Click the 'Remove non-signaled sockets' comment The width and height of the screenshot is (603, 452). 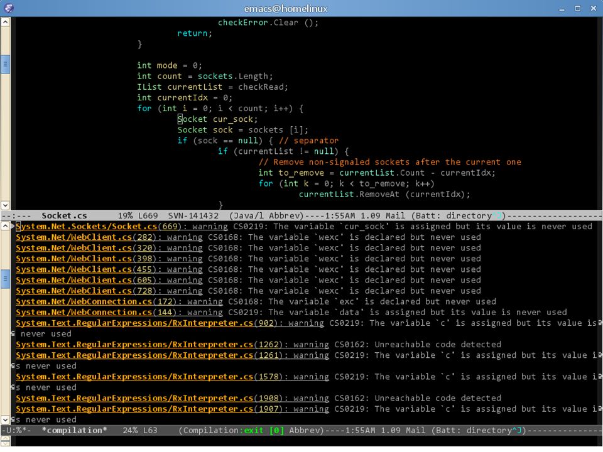click(390, 162)
